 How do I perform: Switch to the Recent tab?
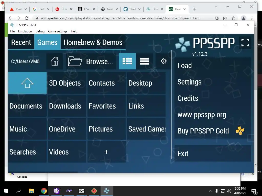point(21,42)
